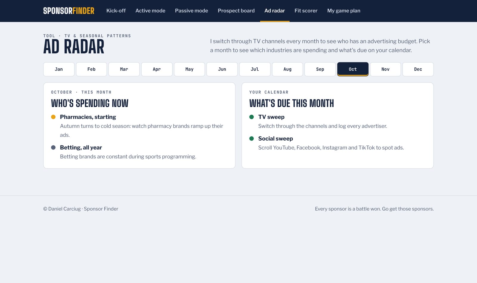Screen dimensions: 477x283
Task: Select the Jan month tab
Action: point(59,69)
